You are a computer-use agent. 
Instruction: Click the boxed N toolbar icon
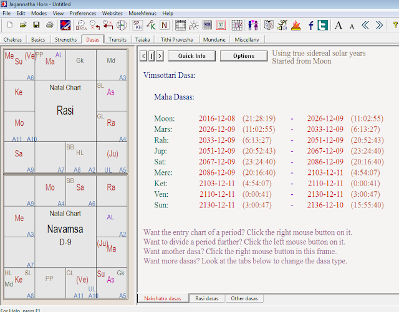[165, 25]
